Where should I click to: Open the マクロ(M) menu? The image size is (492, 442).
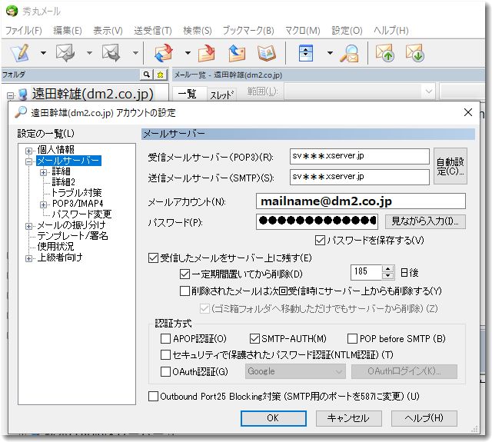(x=302, y=31)
